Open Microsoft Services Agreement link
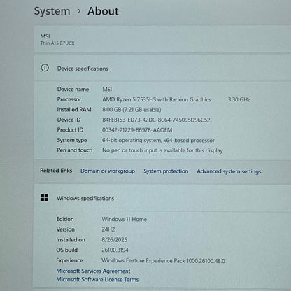Image resolution: width=291 pixels, height=291 pixels. point(93,271)
